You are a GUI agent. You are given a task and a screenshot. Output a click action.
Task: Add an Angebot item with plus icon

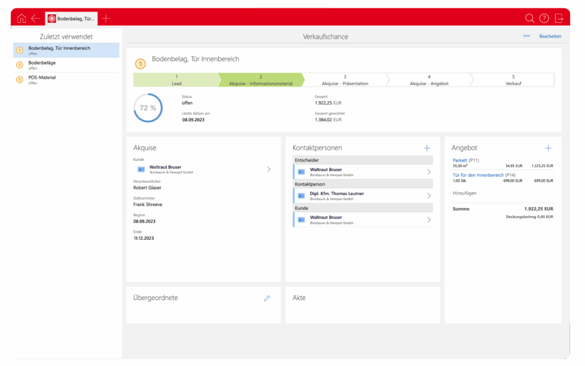click(548, 148)
